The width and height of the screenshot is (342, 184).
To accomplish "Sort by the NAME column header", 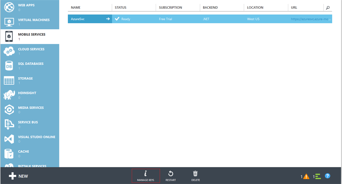I will (76, 7).
